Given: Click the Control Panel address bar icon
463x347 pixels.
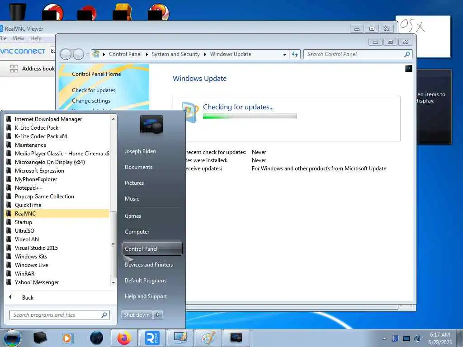Looking at the screenshot, I should click(96, 54).
